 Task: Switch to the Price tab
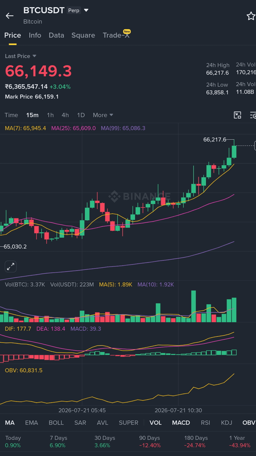(12, 35)
